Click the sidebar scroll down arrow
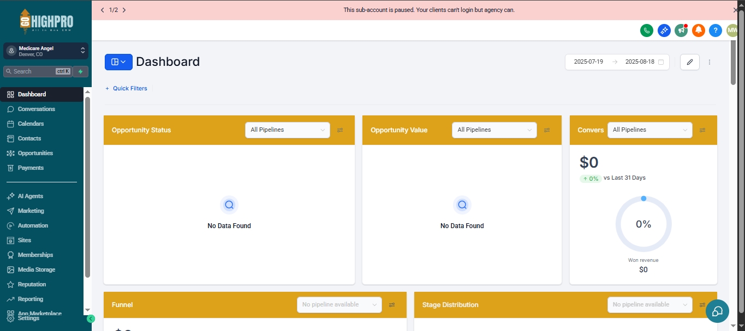The width and height of the screenshot is (745, 331). point(87,310)
